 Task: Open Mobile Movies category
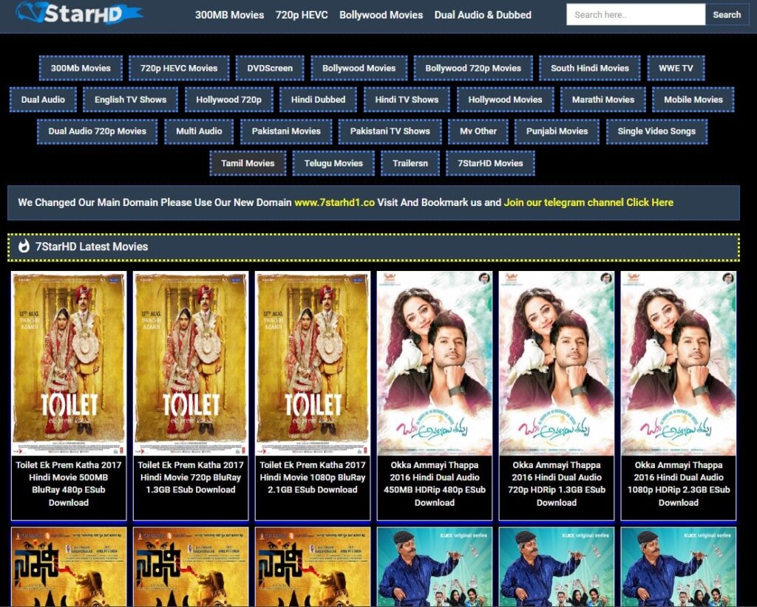pyautogui.click(x=693, y=99)
